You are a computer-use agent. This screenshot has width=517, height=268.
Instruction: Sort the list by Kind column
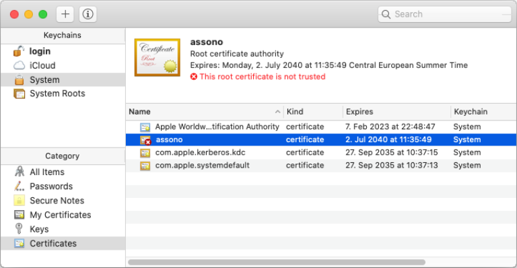click(313, 112)
